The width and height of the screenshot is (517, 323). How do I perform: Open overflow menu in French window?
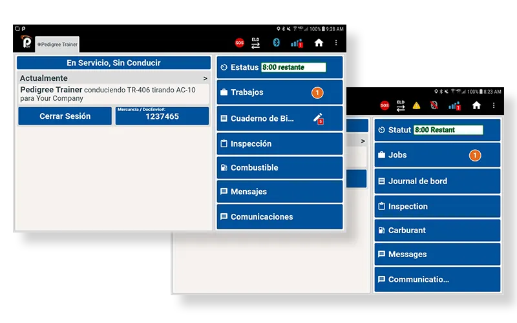click(x=494, y=105)
